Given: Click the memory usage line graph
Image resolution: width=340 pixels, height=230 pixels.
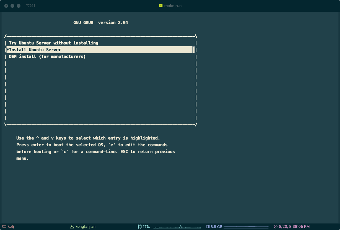Looking at the screenshot, I should [246, 227].
